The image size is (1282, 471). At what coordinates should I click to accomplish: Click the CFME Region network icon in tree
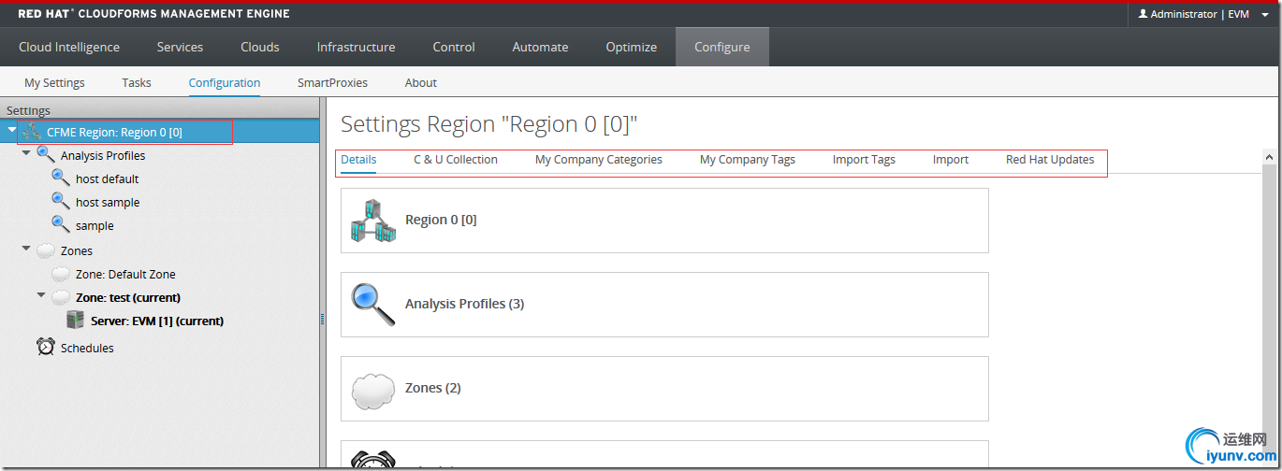[32, 132]
